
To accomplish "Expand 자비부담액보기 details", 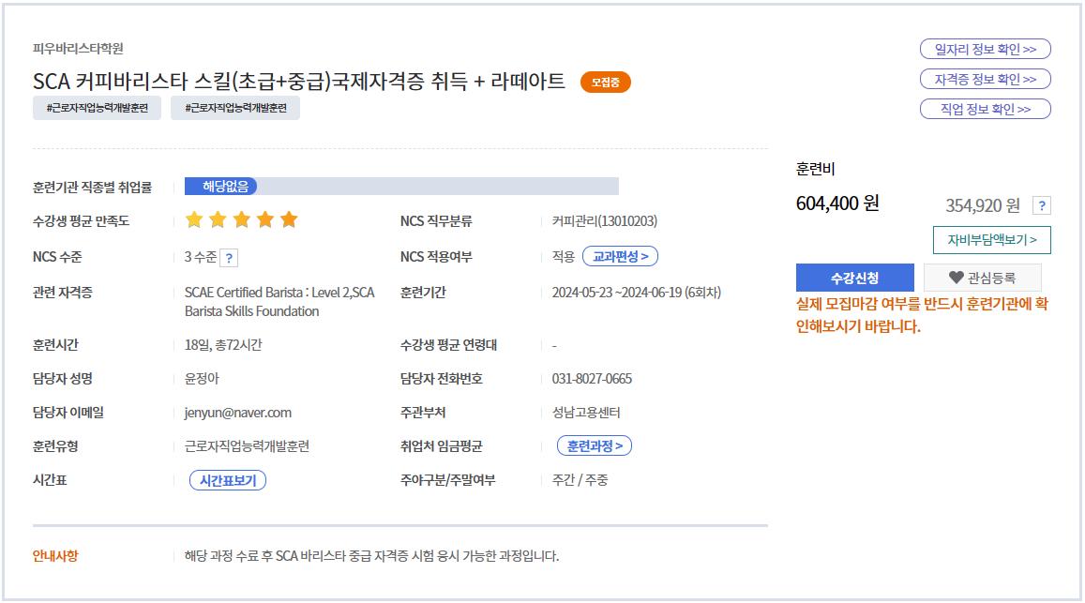I will [991, 240].
